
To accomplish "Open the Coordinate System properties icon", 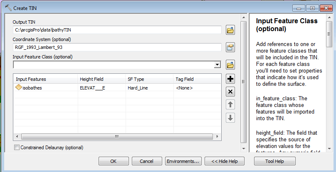I will [x=230, y=47].
